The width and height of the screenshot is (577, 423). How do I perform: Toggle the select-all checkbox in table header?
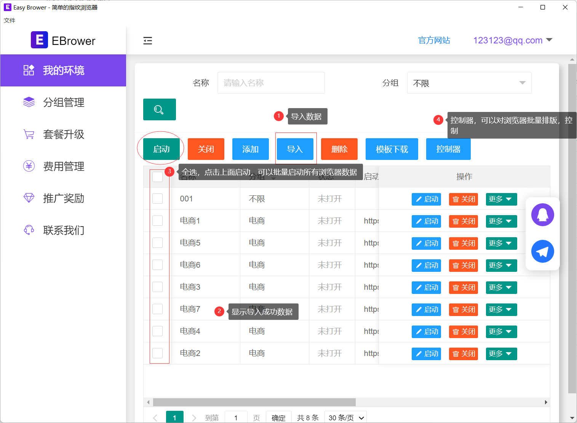[x=157, y=177]
